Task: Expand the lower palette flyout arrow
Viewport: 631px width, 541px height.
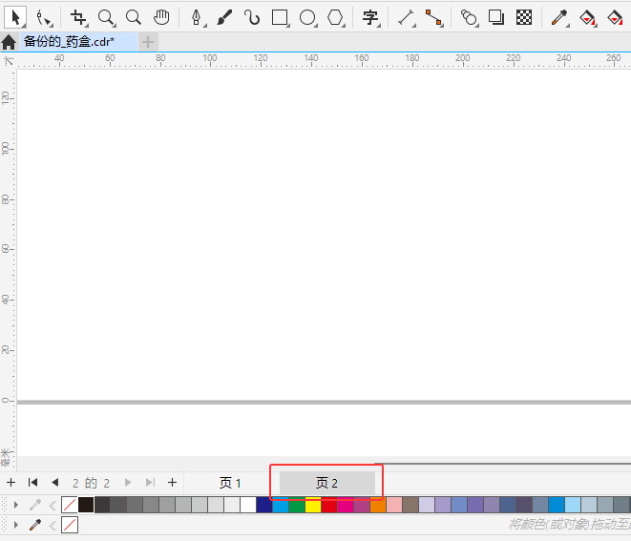Action: point(15,525)
